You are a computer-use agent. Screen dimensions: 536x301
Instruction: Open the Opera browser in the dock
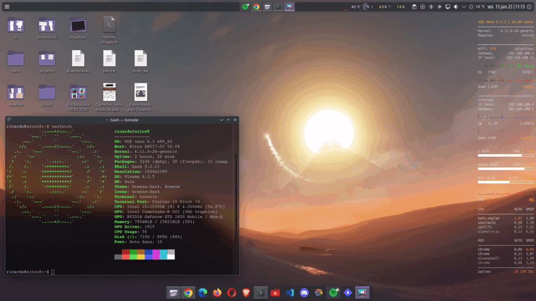232,293
